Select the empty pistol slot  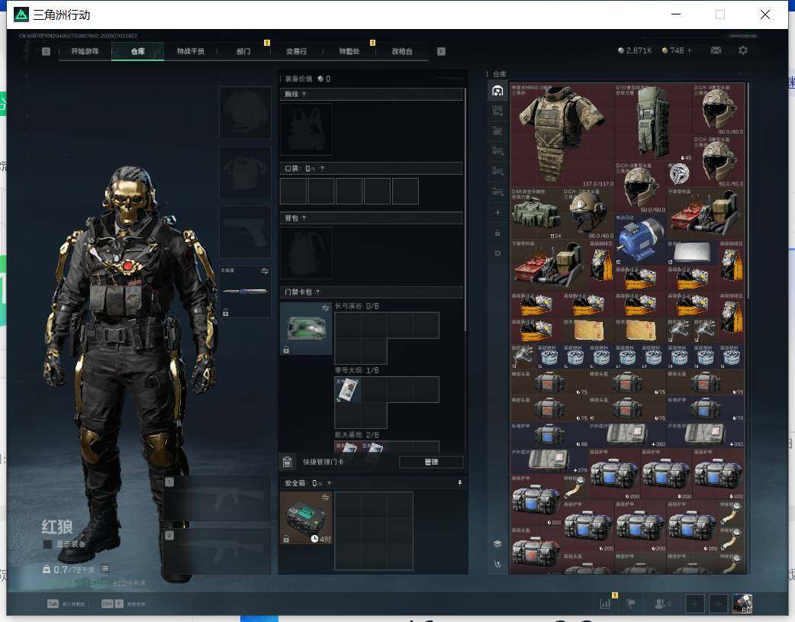pyautogui.click(x=245, y=232)
